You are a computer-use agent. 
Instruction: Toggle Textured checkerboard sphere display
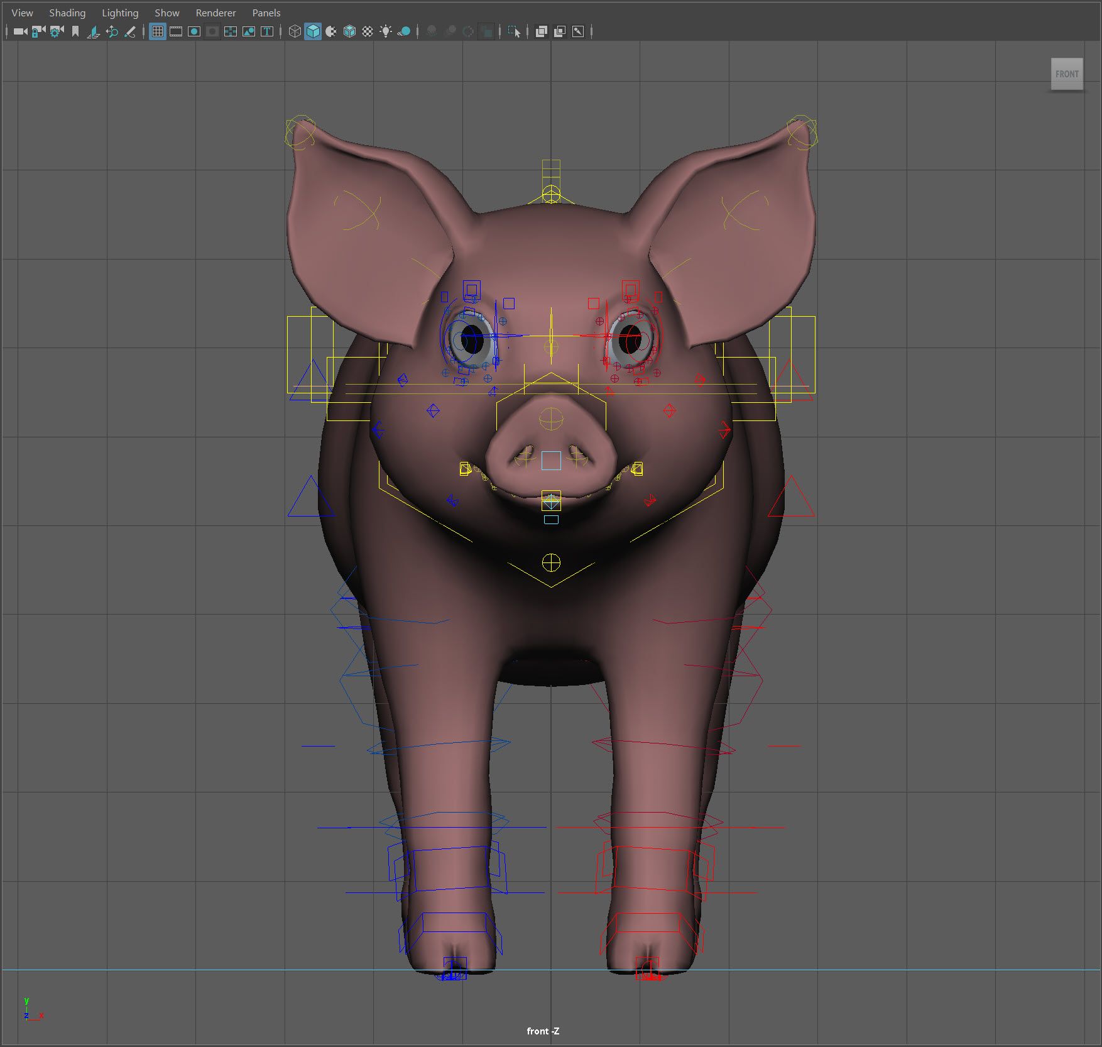pos(368,31)
